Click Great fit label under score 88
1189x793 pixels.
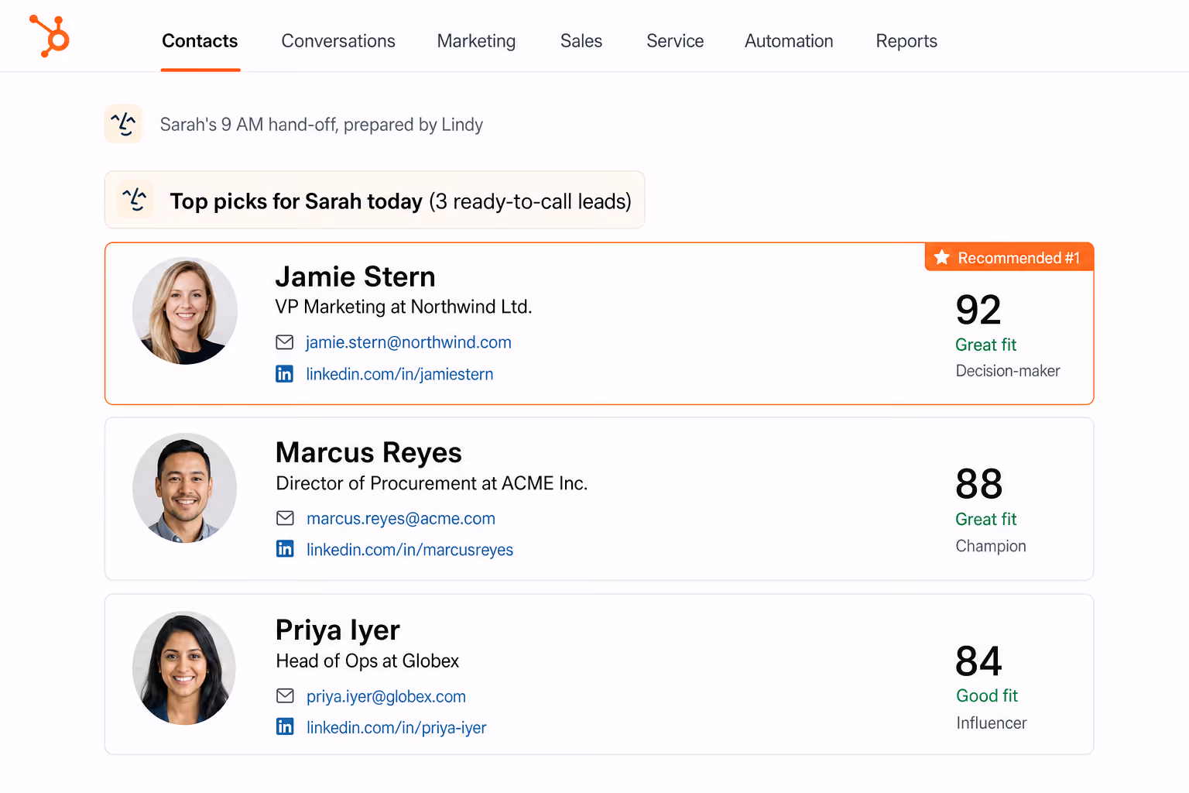click(986, 519)
